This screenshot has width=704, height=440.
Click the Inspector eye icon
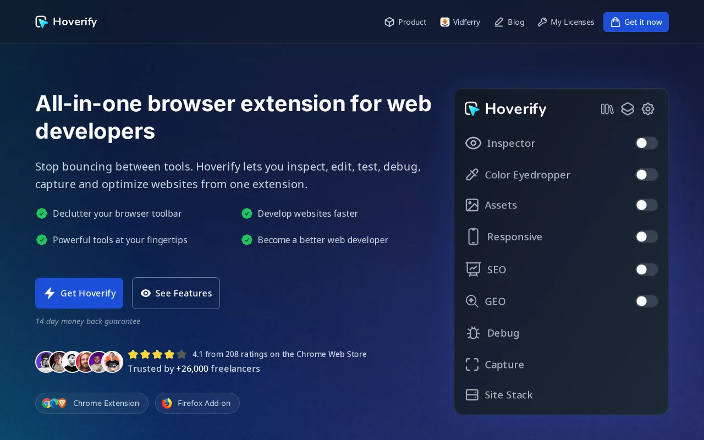(x=473, y=143)
